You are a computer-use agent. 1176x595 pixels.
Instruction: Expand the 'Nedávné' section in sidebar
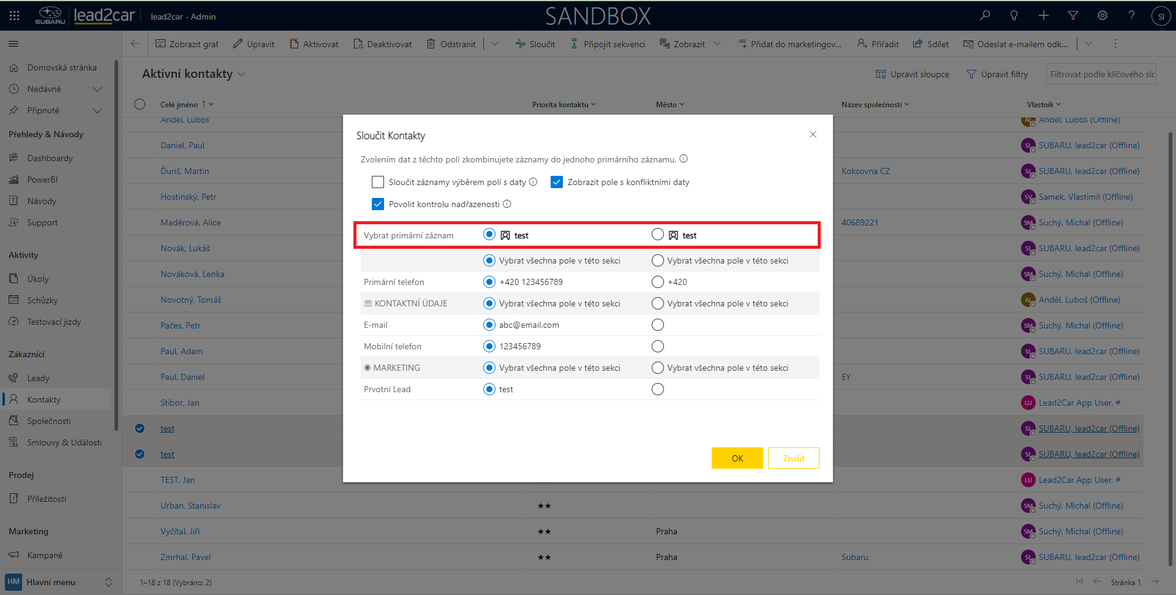pos(97,89)
